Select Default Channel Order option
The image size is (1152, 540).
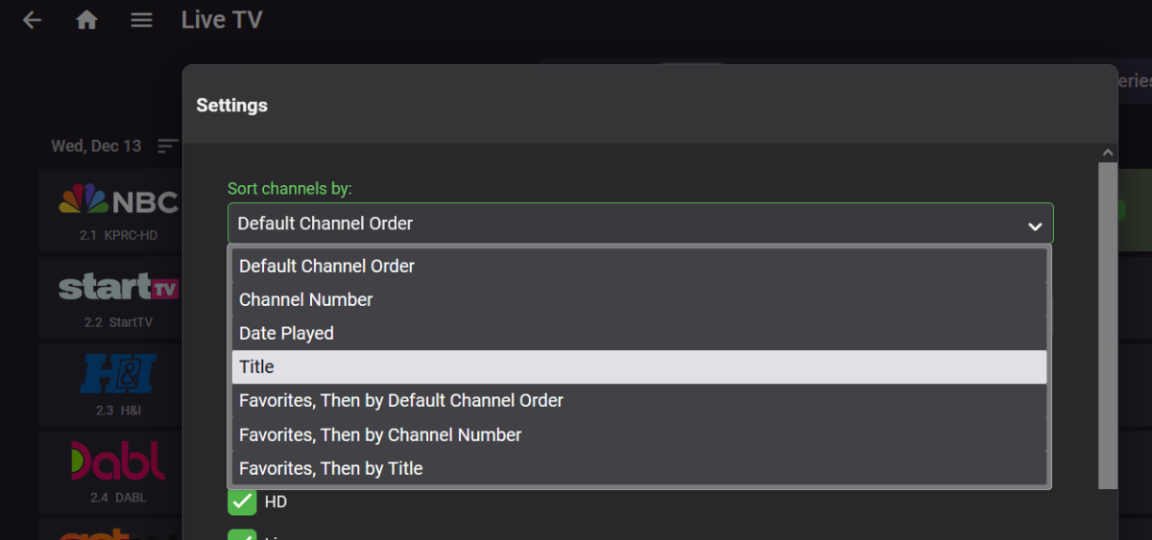(639, 266)
